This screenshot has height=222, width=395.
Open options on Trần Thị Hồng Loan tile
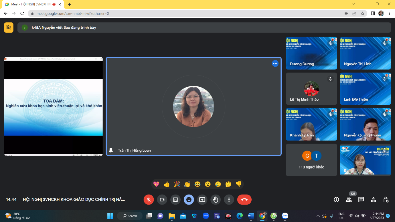275,64
